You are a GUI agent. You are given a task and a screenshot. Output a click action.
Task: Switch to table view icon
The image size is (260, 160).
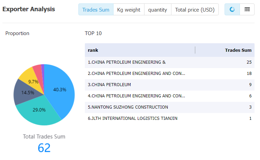[x=247, y=10]
